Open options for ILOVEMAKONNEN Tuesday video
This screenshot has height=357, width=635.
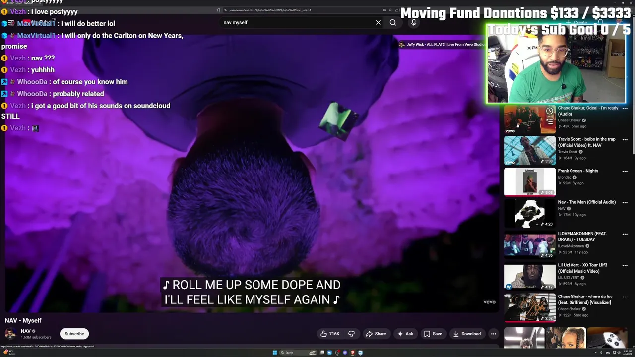tap(625, 234)
